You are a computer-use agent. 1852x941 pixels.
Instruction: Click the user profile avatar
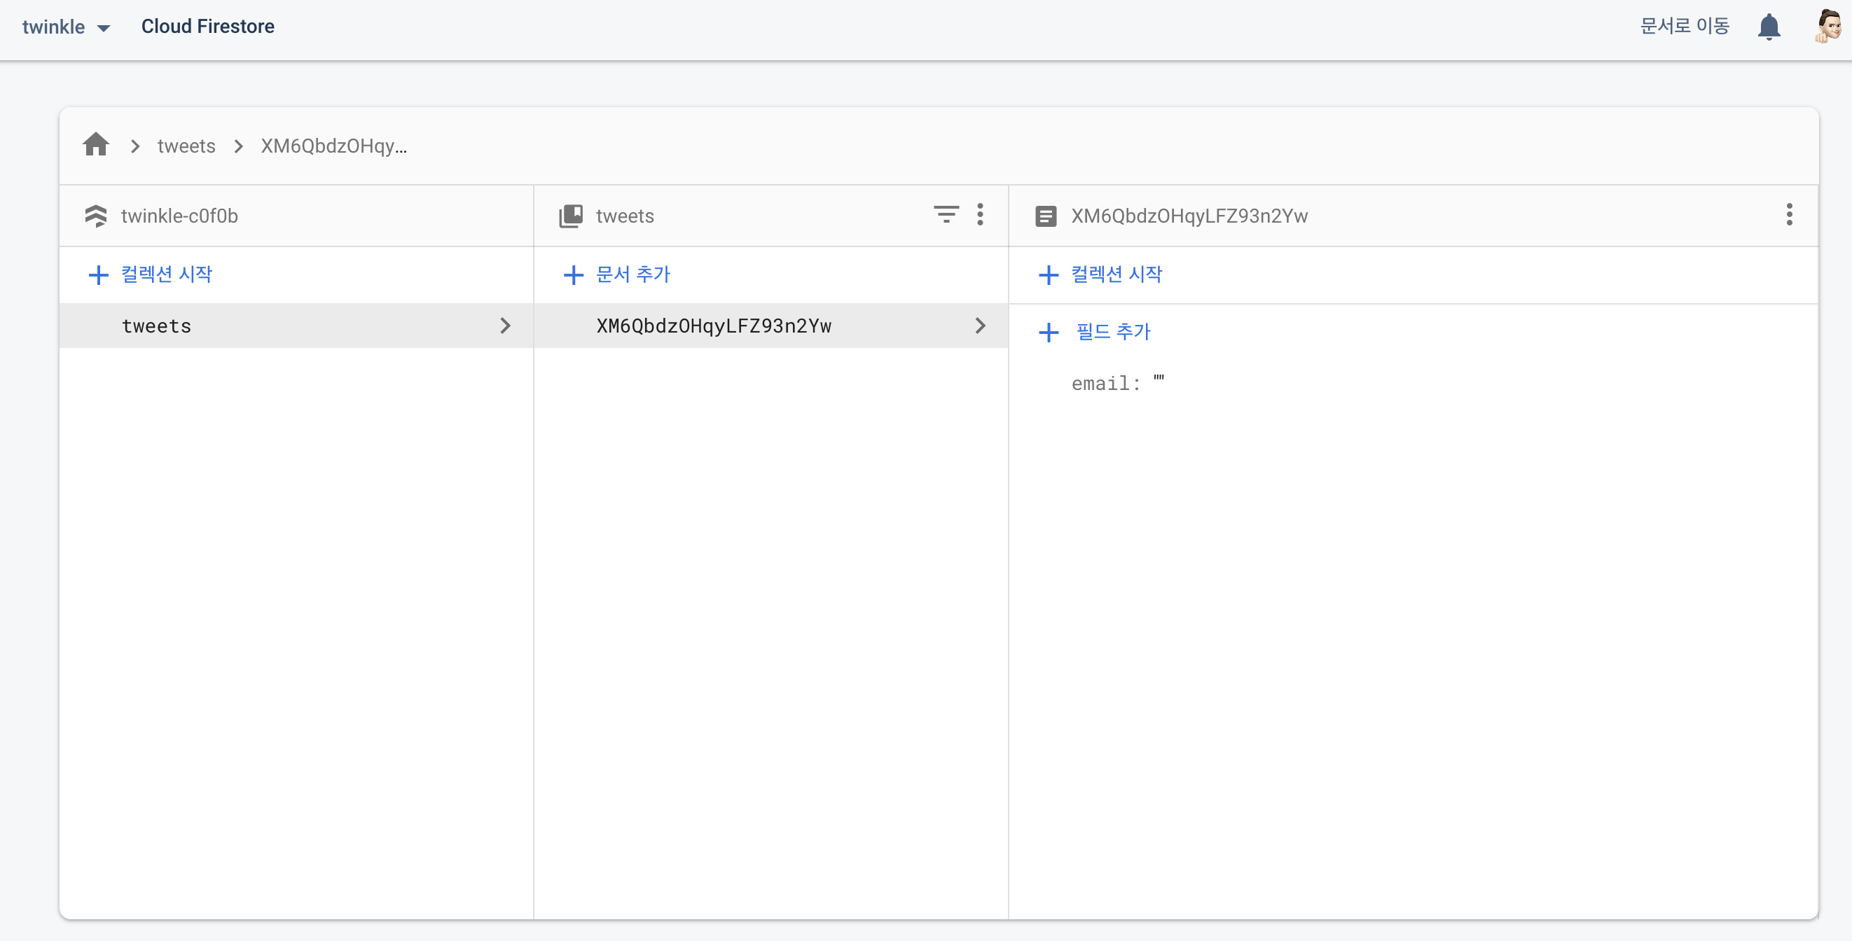point(1827,27)
